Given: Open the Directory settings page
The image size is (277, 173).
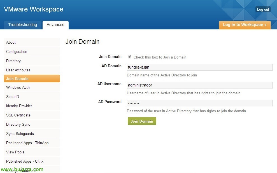Looking at the screenshot, I should (x=32, y=61).
